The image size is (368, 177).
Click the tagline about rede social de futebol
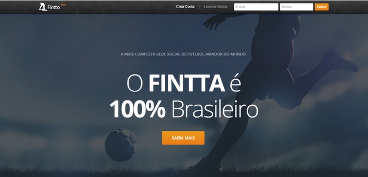(183, 54)
